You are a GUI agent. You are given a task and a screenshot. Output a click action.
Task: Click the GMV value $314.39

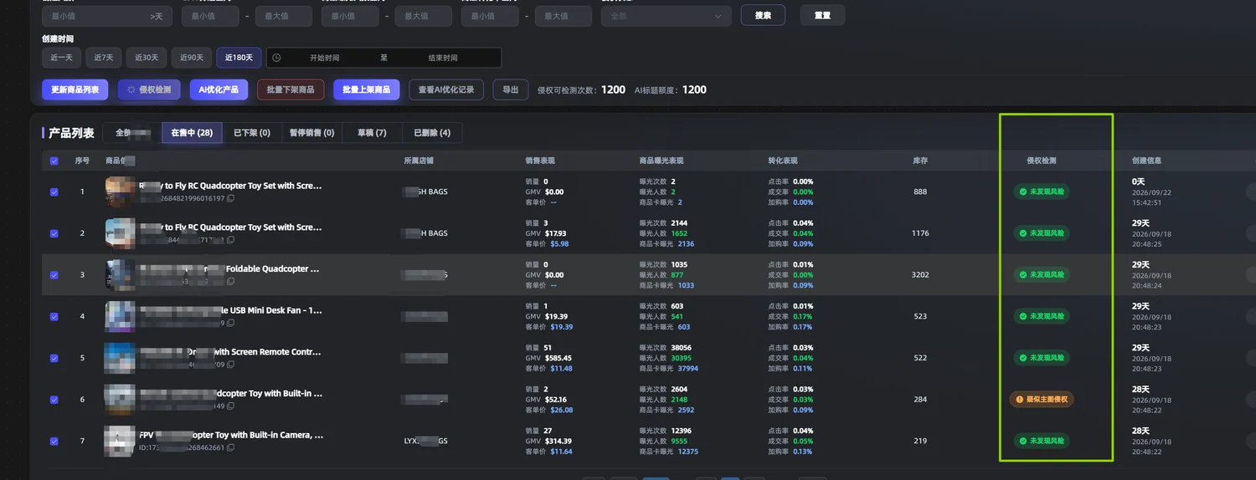pos(558,441)
